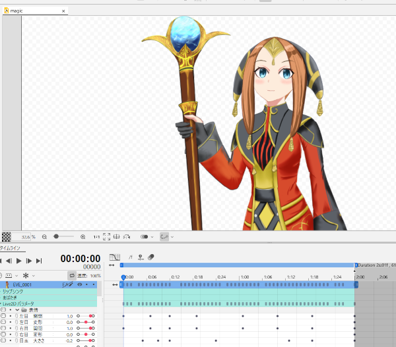Click the track list vertical scrollbar
Image resolution: width=396 pixels, height=347 pixels.
coord(100,289)
